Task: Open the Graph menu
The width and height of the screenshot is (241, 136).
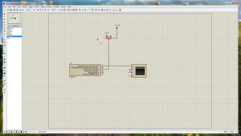Action: [x=31, y=7]
